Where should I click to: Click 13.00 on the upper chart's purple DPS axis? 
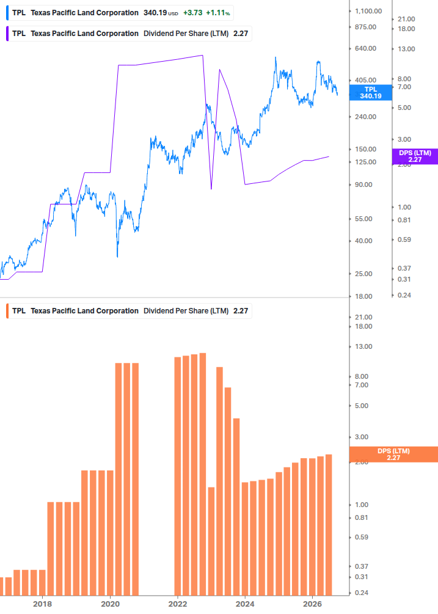(x=406, y=49)
